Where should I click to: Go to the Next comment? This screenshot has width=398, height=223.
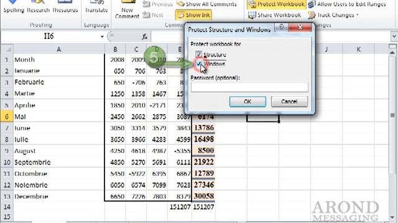click(x=153, y=15)
